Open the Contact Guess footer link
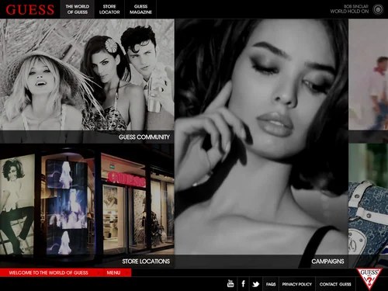 click(x=335, y=284)
